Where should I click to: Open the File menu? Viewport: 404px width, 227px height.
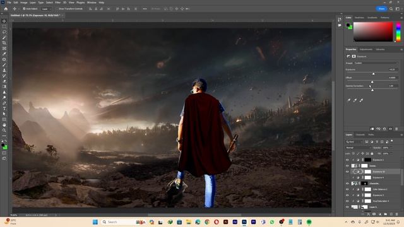(9, 3)
